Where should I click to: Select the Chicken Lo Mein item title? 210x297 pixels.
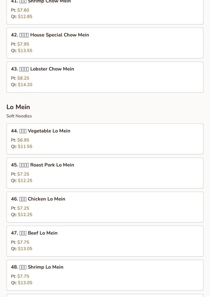(x=38, y=199)
